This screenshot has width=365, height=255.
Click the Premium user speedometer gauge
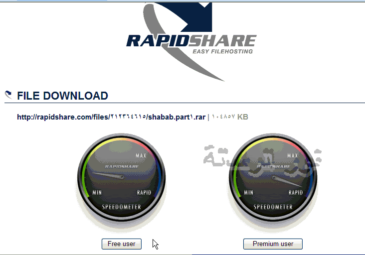coord(273,177)
